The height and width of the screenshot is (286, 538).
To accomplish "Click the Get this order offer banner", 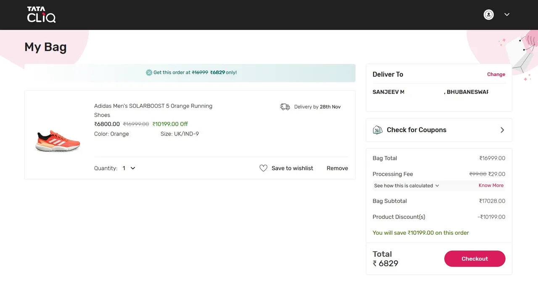I will [x=190, y=73].
